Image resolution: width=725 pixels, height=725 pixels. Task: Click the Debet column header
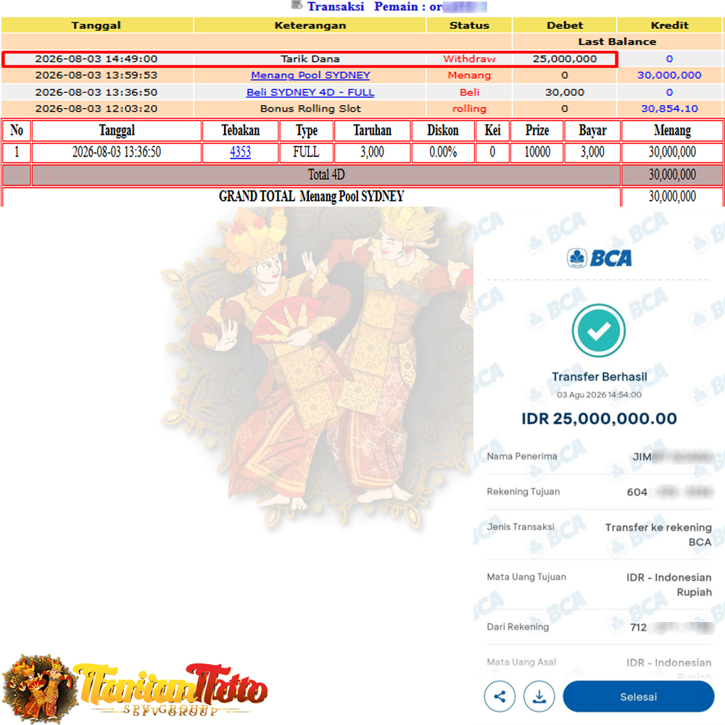(565, 25)
